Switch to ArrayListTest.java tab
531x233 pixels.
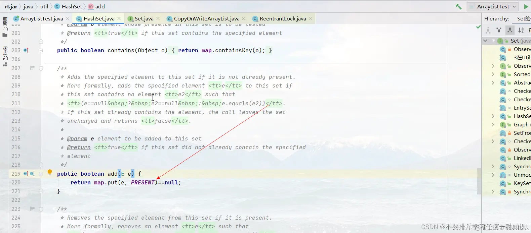(42, 18)
